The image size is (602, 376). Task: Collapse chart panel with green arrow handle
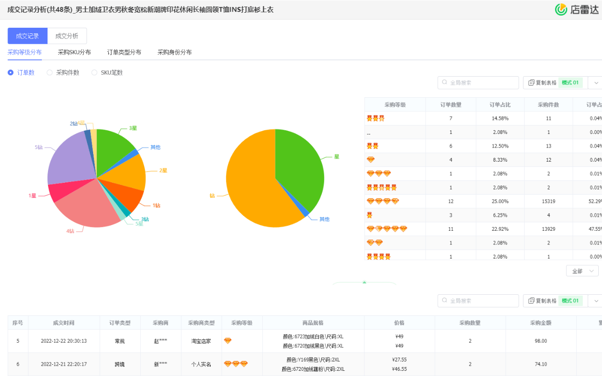pos(364,283)
